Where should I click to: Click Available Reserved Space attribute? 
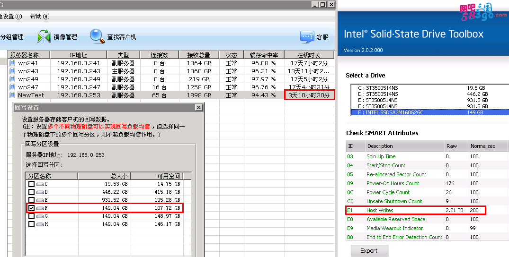tap(396, 219)
